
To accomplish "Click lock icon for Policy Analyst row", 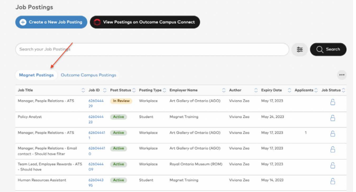I will (332, 118).
